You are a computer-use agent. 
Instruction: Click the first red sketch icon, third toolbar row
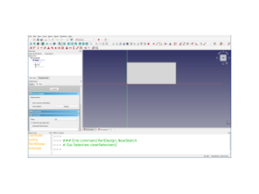[x=31, y=48]
